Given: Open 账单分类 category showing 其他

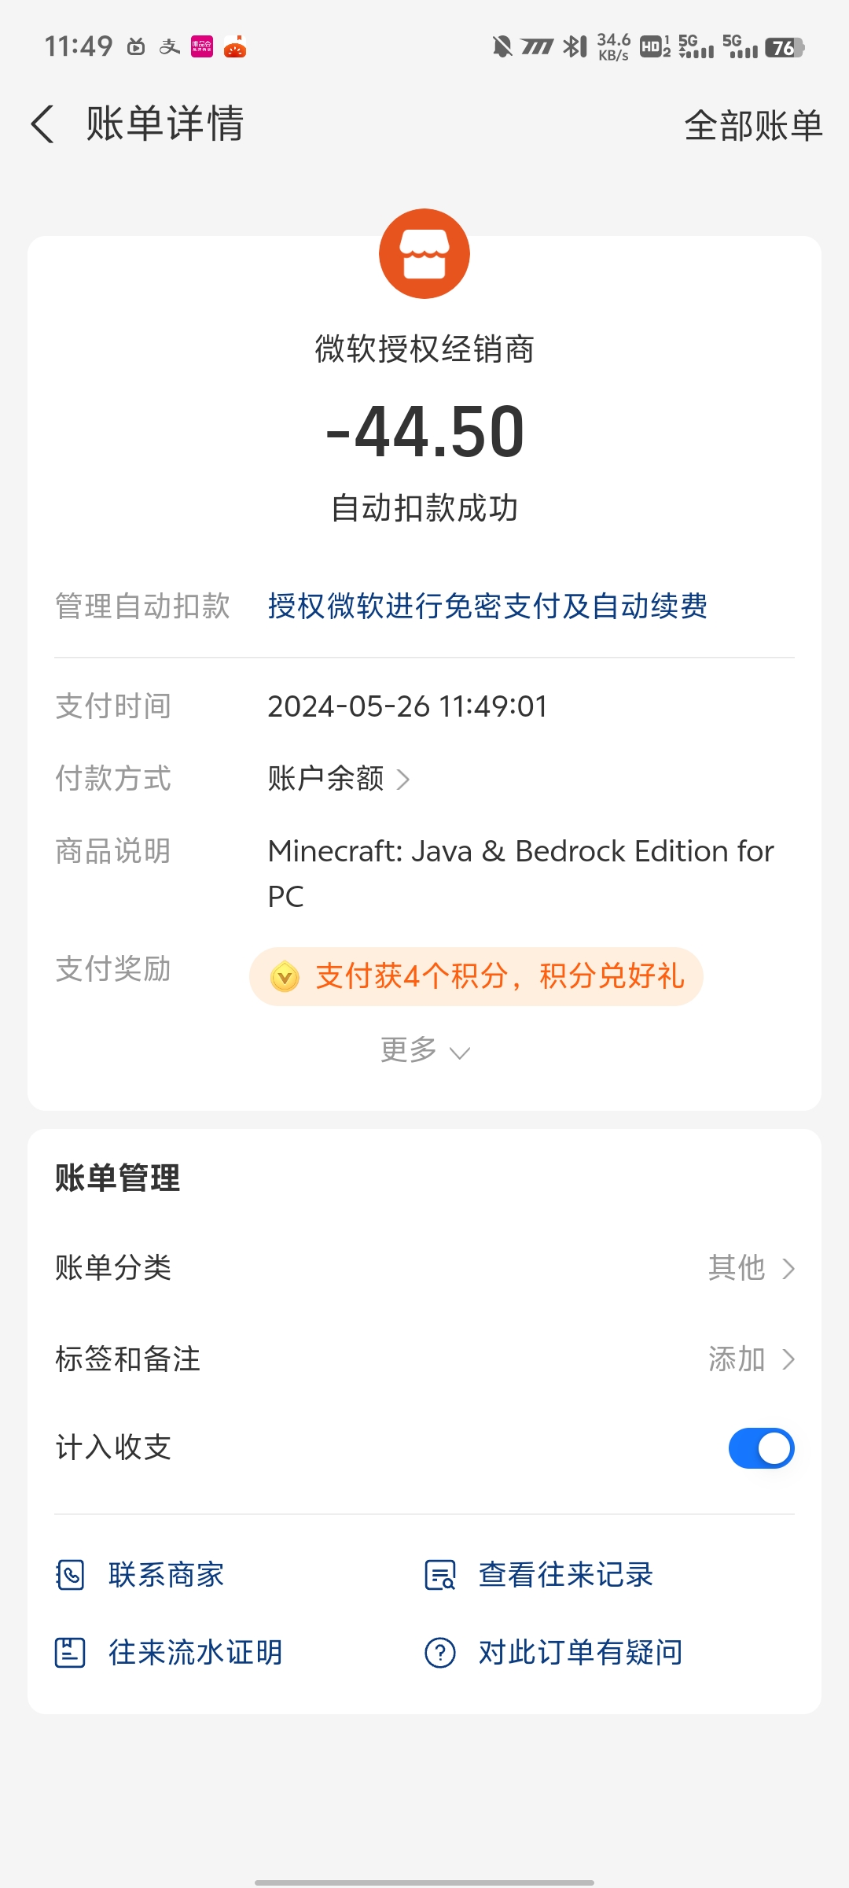Looking at the screenshot, I should 424,1268.
